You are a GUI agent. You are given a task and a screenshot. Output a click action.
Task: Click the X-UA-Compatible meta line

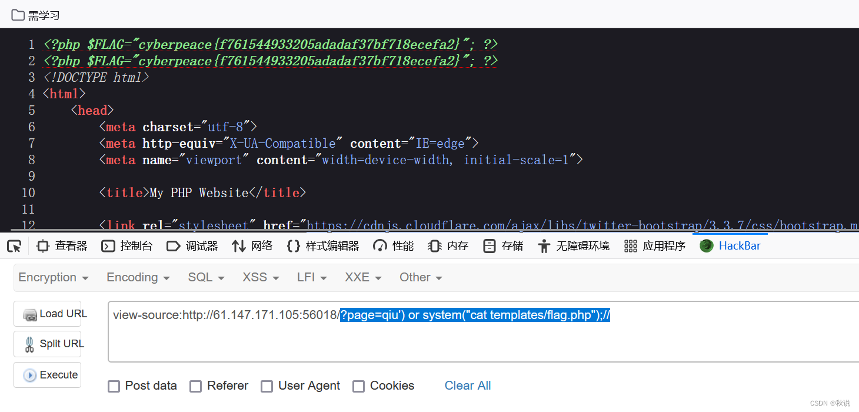click(x=289, y=143)
